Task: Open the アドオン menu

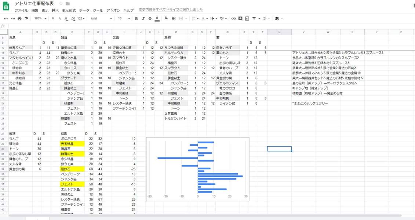Action: pos(113,10)
